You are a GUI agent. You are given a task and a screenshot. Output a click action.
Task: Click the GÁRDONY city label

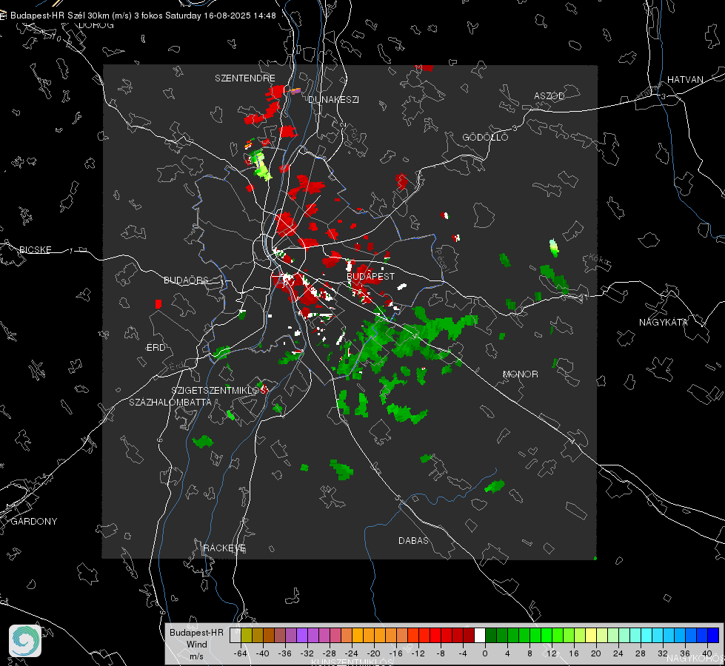[34, 522]
